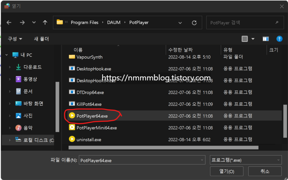Select DAUM in the breadcrumb path
Viewport: 288px width, 180px height.
tap(114, 23)
